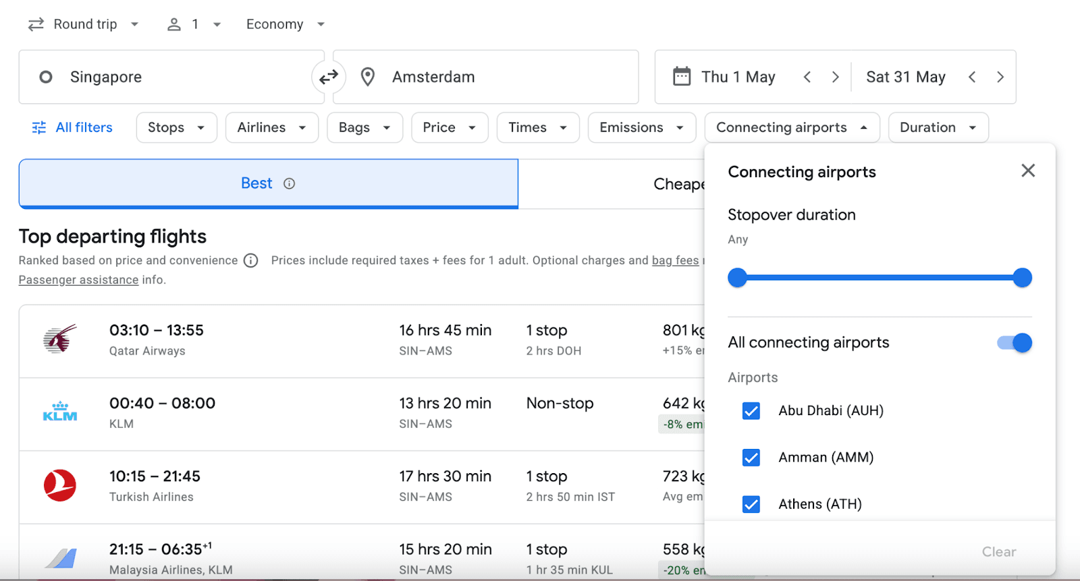The height and width of the screenshot is (581, 1080).
Task: Click info icon beside price and convenience
Action: click(x=250, y=261)
